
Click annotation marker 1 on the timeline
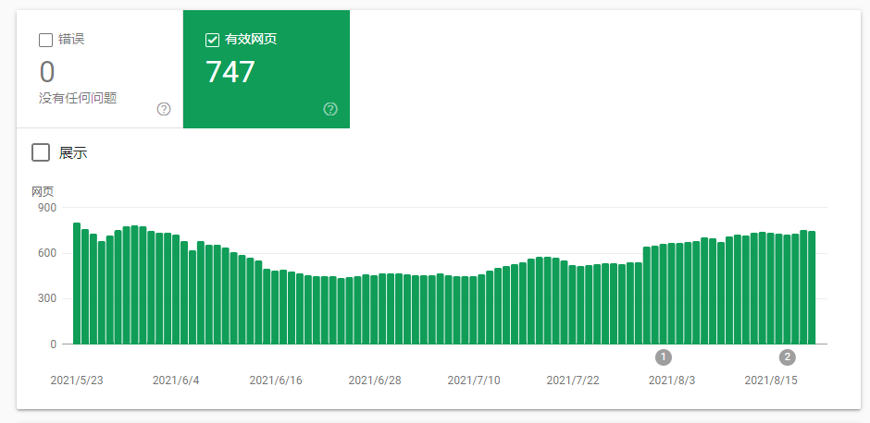pyautogui.click(x=663, y=357)
